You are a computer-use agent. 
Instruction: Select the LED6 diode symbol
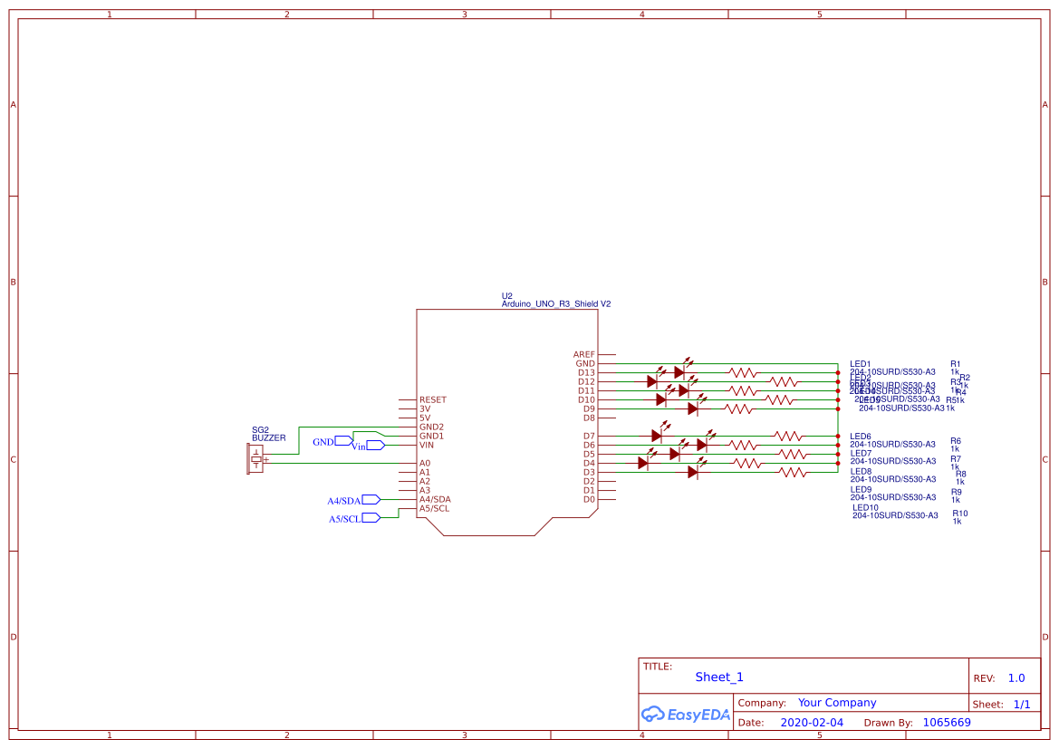(x=656, y=436)
